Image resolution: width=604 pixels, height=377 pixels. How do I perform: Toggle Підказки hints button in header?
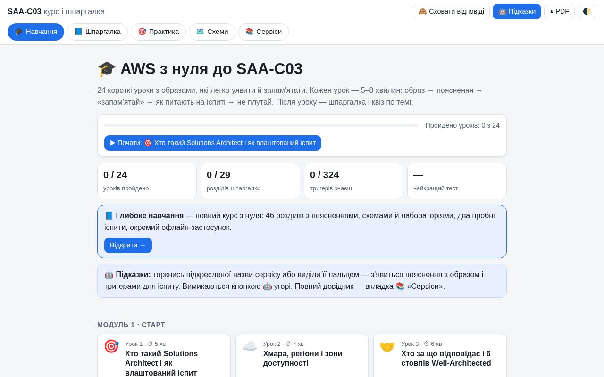click(517, 11)
